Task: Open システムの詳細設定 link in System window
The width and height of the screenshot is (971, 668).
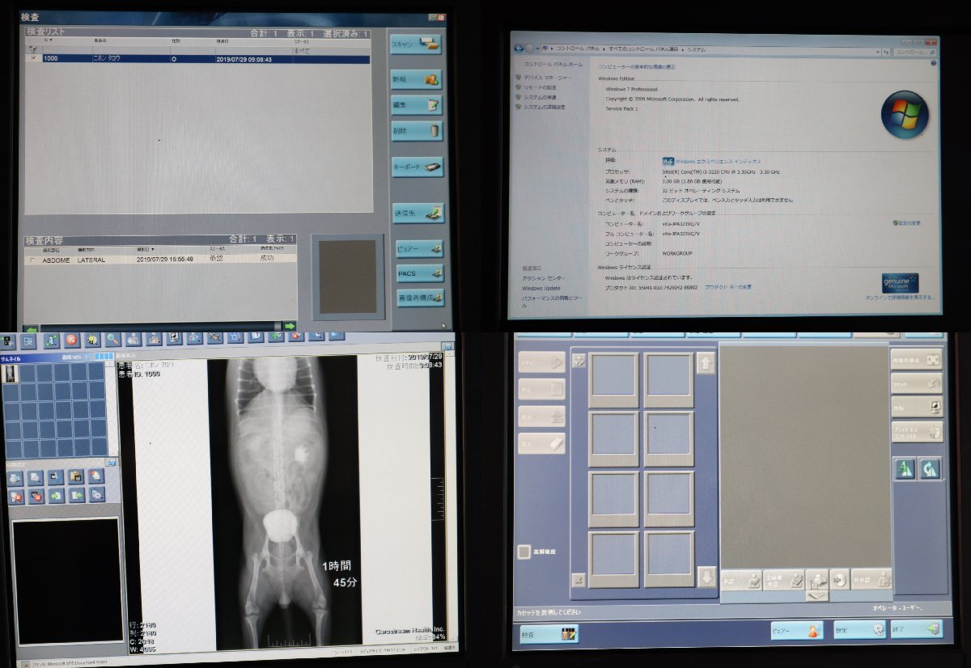Action: pos(544,107)
